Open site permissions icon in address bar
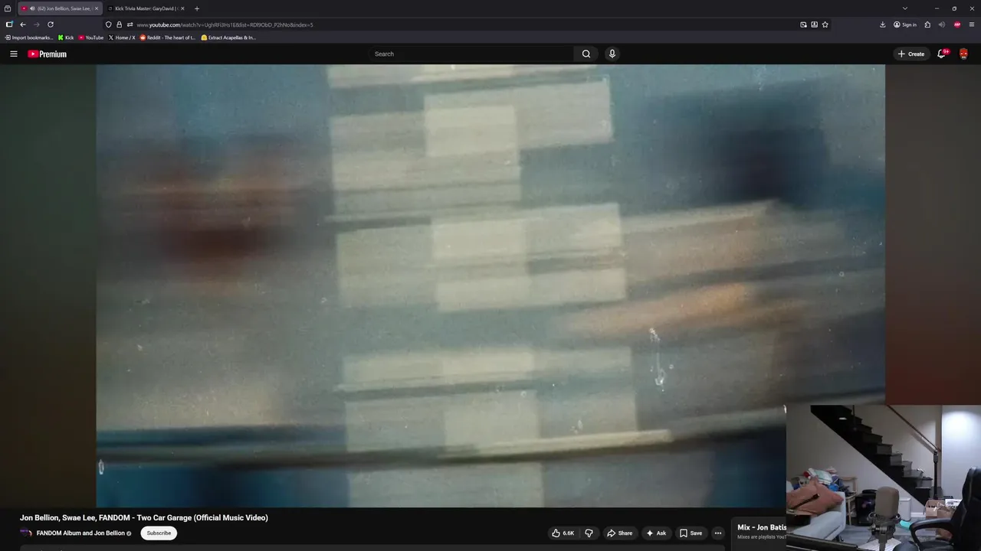The width and height of the screenshot is (981, 551). point(130,24)
